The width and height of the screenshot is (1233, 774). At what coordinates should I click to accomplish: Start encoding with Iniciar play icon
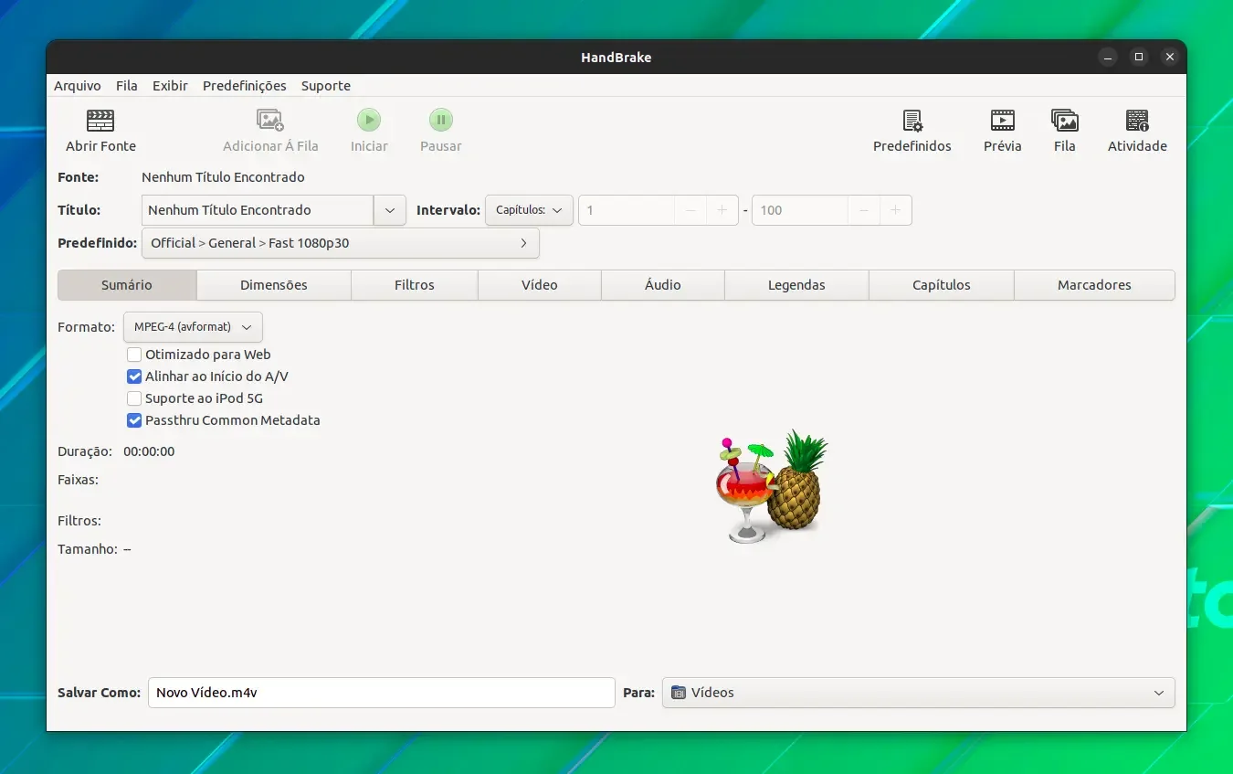pos(369,120)
